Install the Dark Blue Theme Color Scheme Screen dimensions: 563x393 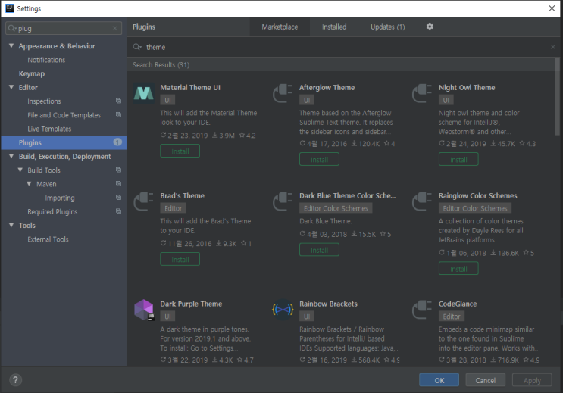(x=319, y=250)
